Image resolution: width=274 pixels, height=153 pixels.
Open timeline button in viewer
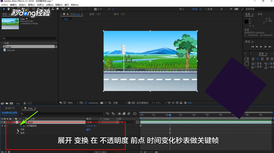[x=177, y=103]
